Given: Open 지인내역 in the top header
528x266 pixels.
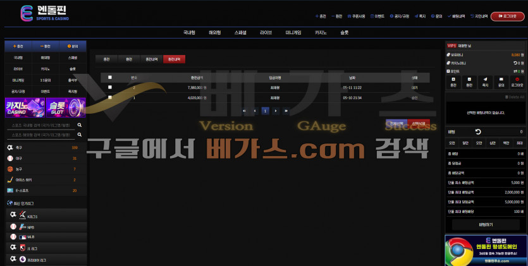Looking at the screenshot, I should pos(479,16).
